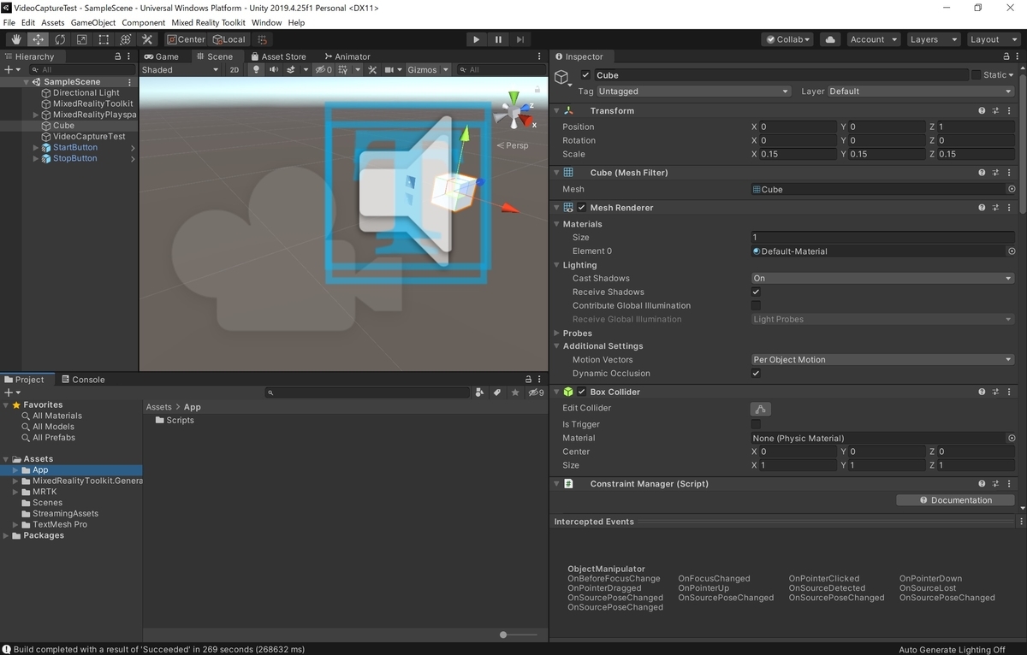
Task: Open the Shaded draw mode dropdown
Action: click(x=181, y=70)
